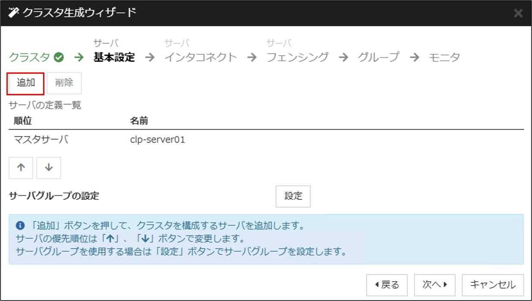532x301 pixels.
Task: Click the disabled 削除 button
Action: 64,83
